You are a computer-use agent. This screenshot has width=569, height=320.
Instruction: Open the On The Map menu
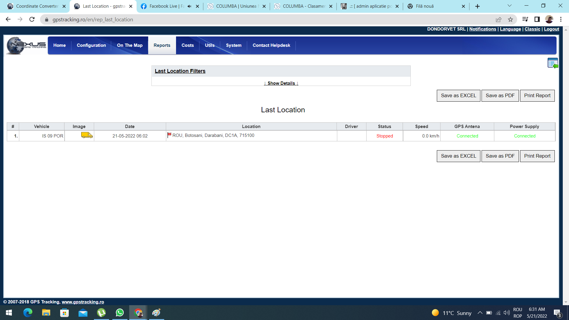click(130, 45)
